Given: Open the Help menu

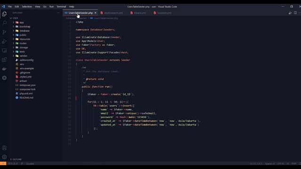Looking at the screenshot, I should click(71, 7).
